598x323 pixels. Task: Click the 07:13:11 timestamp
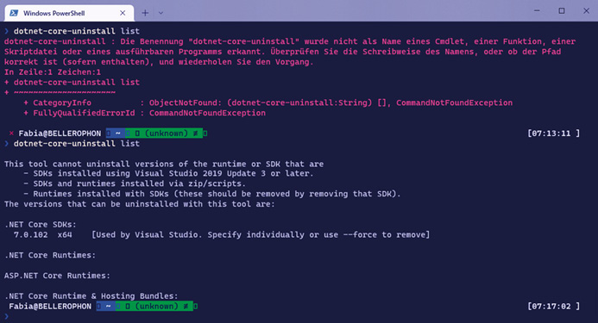tap(553, 134)
